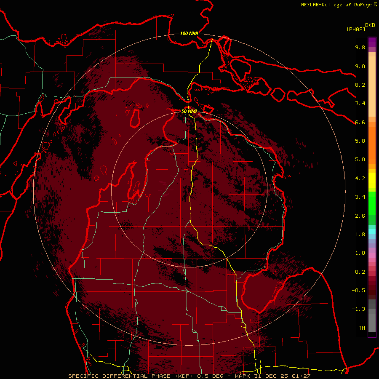This screenshot has width=379, height=379.
Task: Select the 5.0 value on the scale
Action: (360, 160)
